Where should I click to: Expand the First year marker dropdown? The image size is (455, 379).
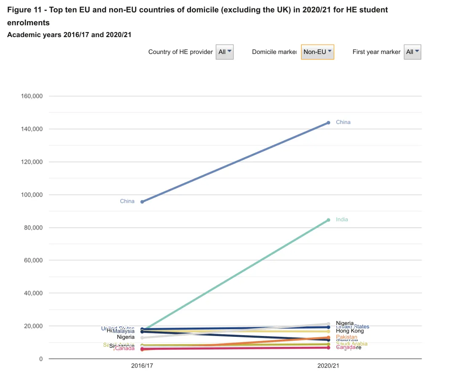(412, 52)
